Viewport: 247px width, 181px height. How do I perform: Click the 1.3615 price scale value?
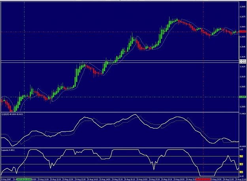pyautogui.click(x=243, y=77)
